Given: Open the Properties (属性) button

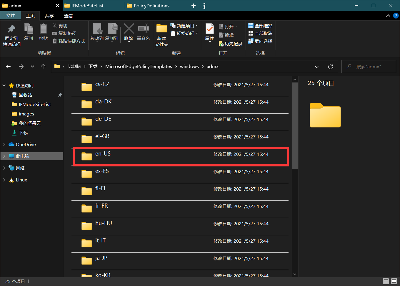Looking at the screenshot, I should click(x=209, y=32).
